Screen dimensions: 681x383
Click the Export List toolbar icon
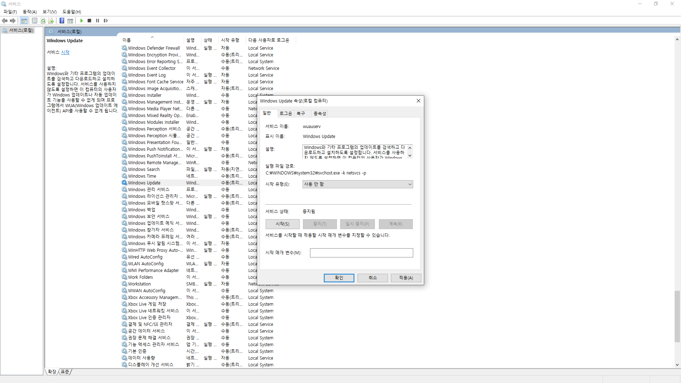click(x=51, y=21)
